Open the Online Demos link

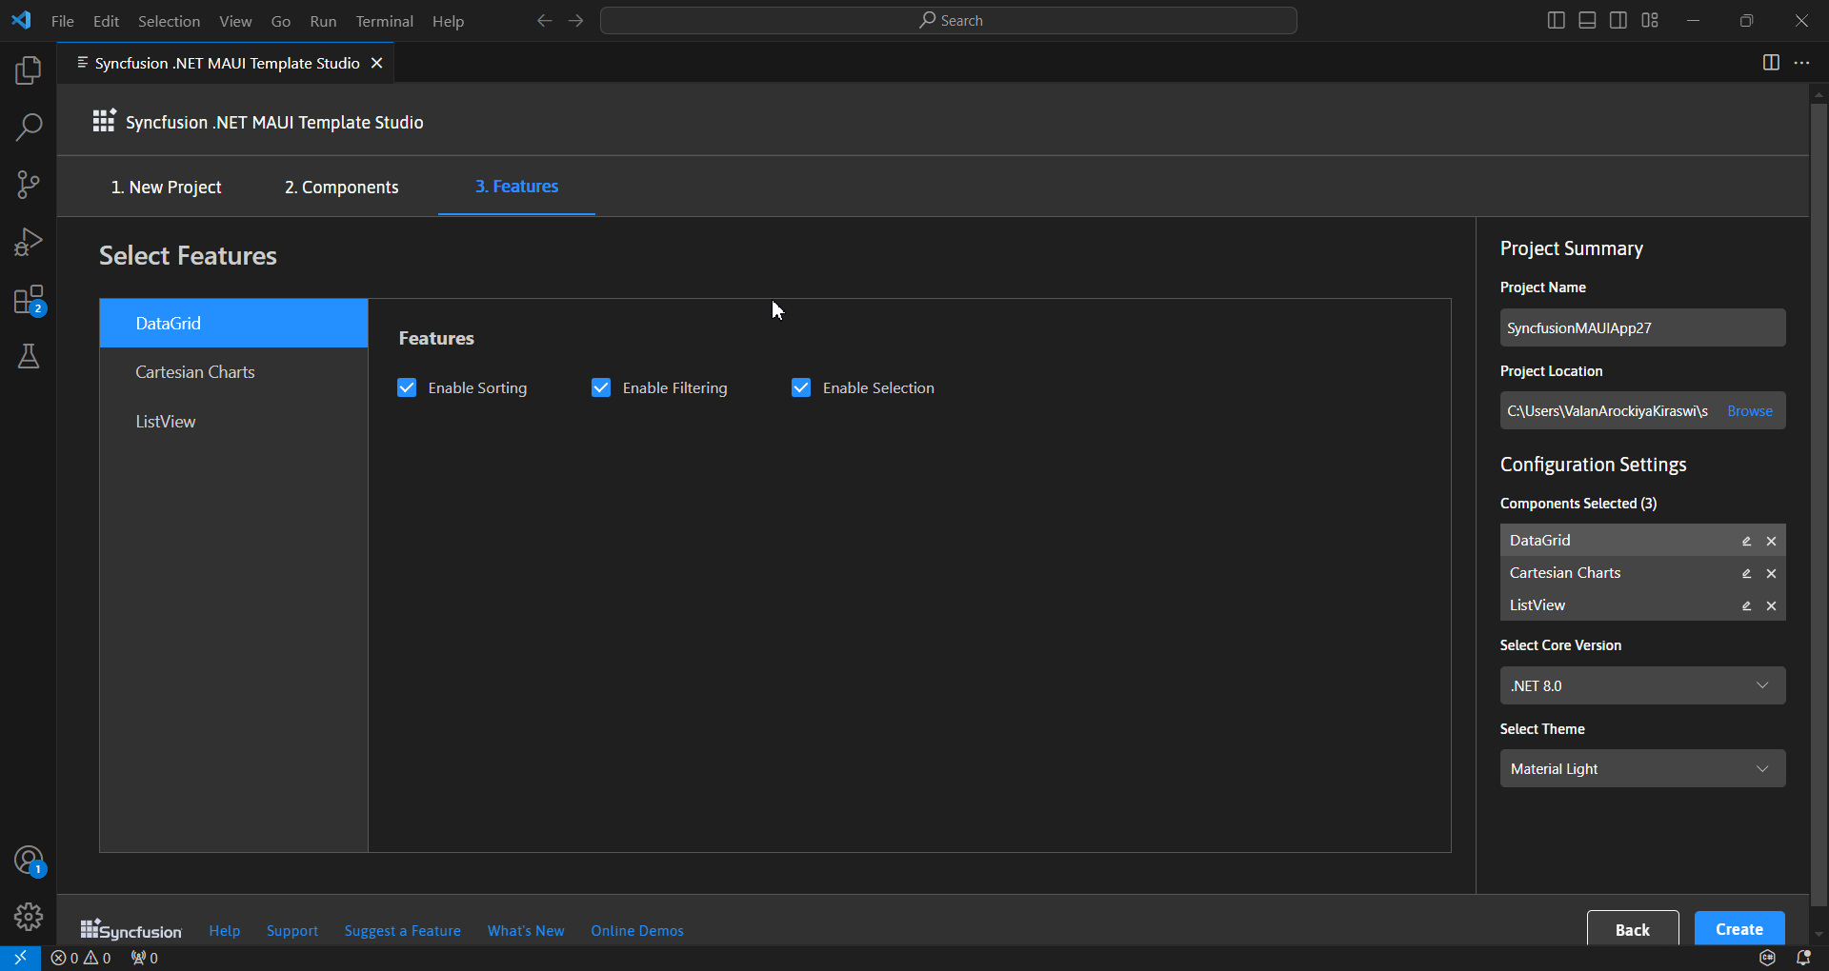[x=636, y=930]
